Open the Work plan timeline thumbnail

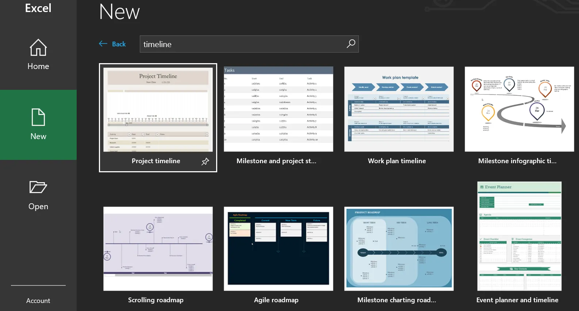[x=399, y=109]
